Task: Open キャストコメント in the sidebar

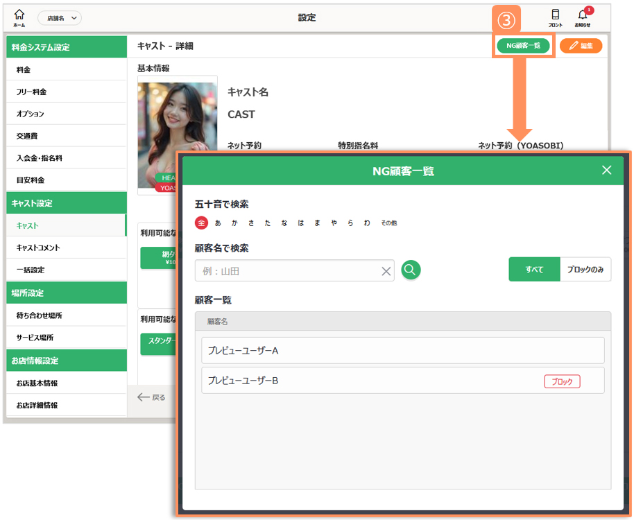Action: tap(38, 248)
